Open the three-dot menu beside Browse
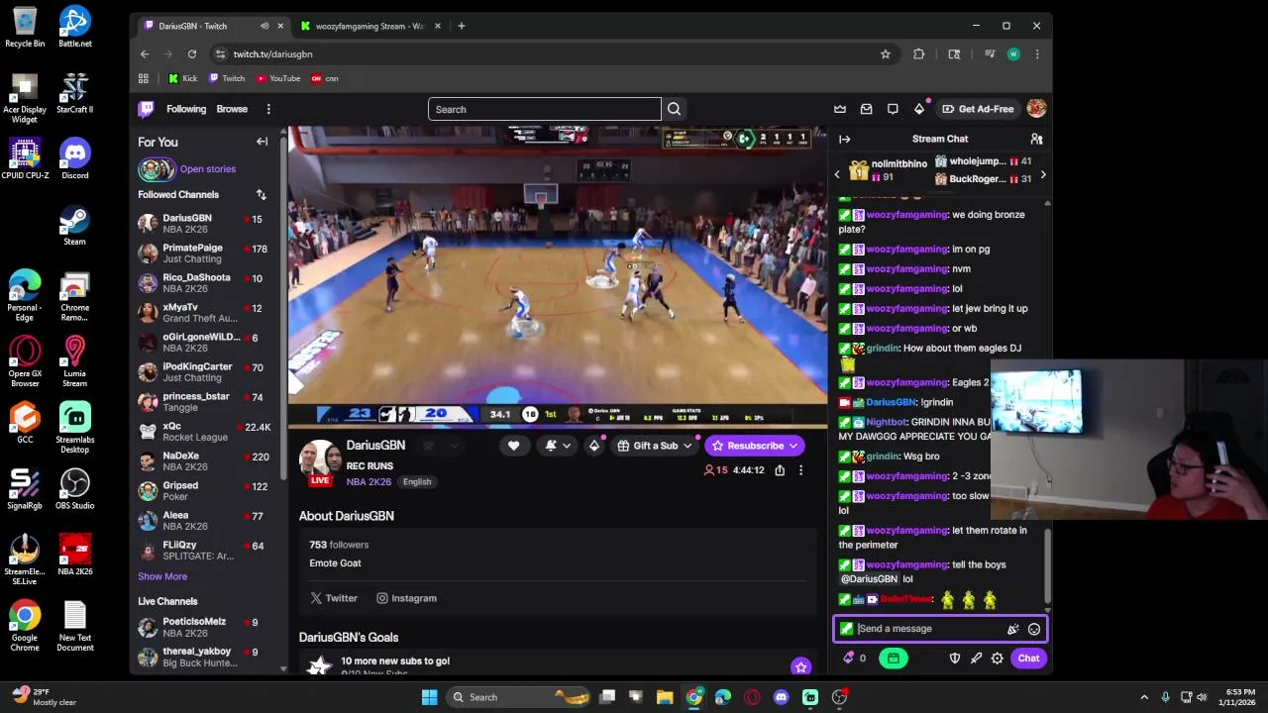Screen dimensions: 1268x713 click(x=267, y=109)
